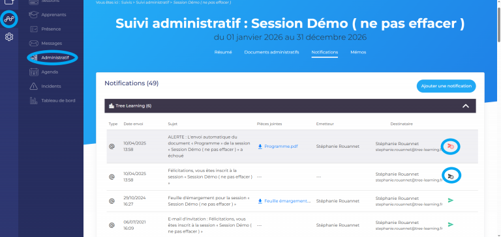Click the Date envoi column header
Image resolution: width=501 pixels, height=237 pixels.
tap(133, 124)
